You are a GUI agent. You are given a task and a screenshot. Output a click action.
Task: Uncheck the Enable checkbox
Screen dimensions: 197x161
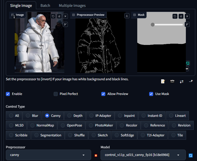pyautogui.click(x=8, y=94)
